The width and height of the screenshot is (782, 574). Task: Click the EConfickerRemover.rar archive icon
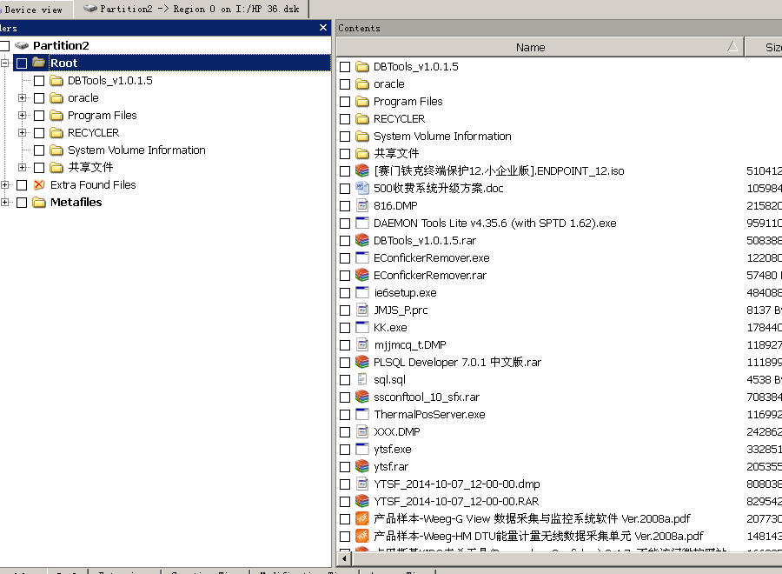tap(362, 275)
